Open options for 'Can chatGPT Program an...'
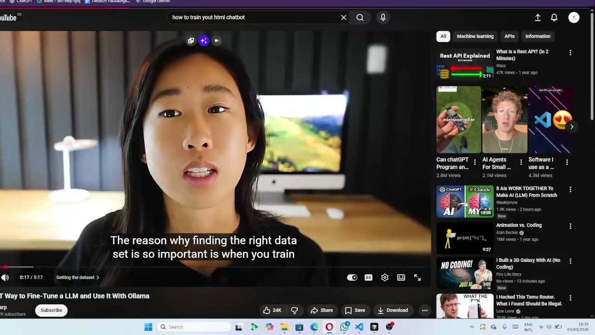Image resolution: width=595 pixels, height=335 pixels. point(475,162)
